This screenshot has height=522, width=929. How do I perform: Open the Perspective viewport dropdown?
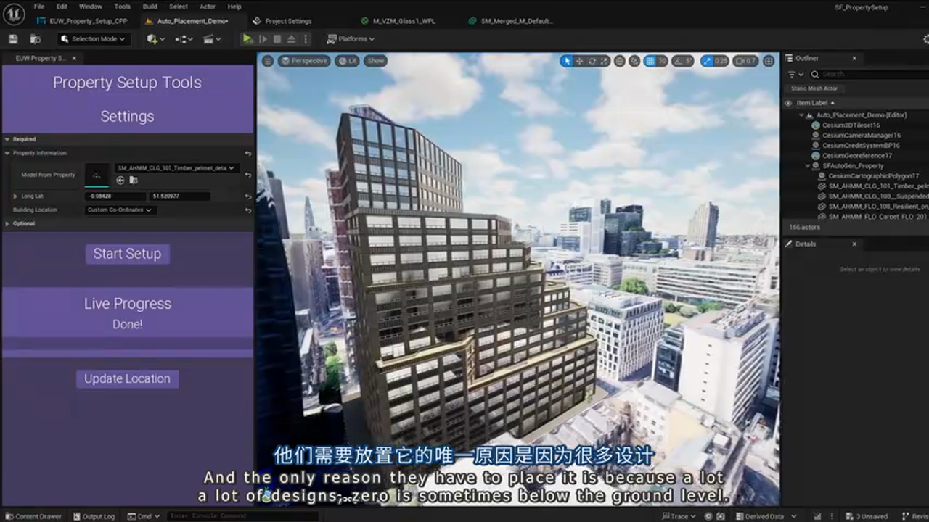(x=306, y=61)
